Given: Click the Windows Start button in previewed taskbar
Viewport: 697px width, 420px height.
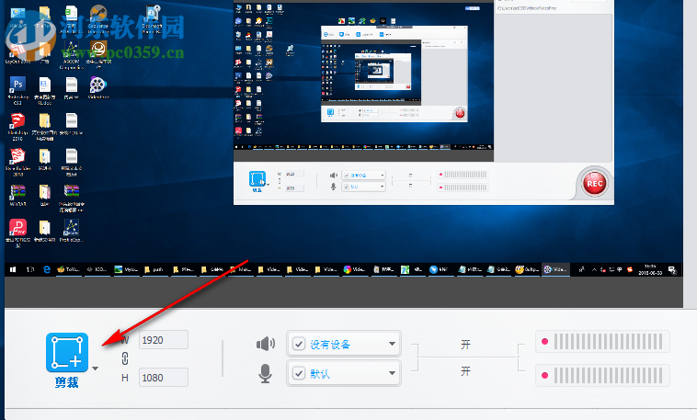Looking at the screenshot, I should [13, 269].
